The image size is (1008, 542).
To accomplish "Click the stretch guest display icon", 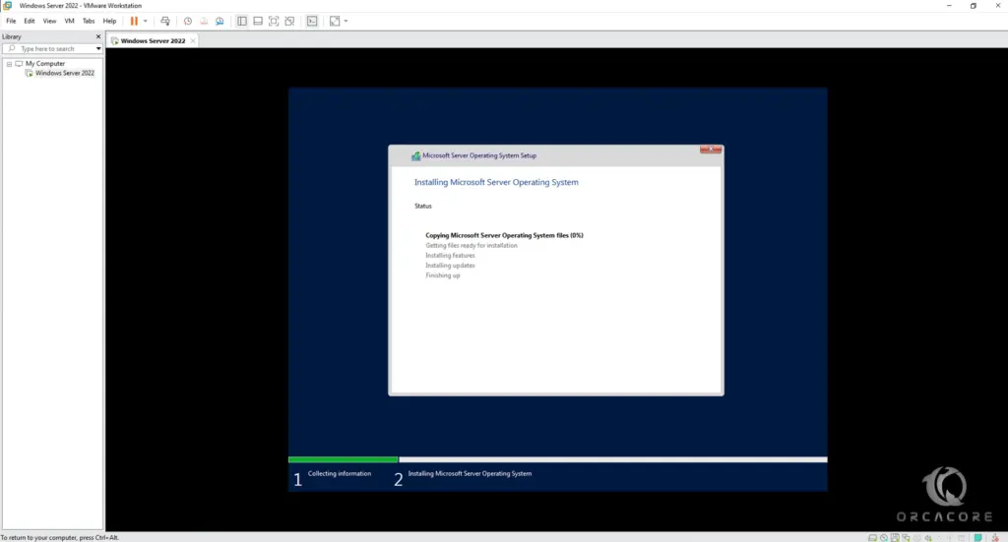I will pyautogui.click(x=335, y=22).
